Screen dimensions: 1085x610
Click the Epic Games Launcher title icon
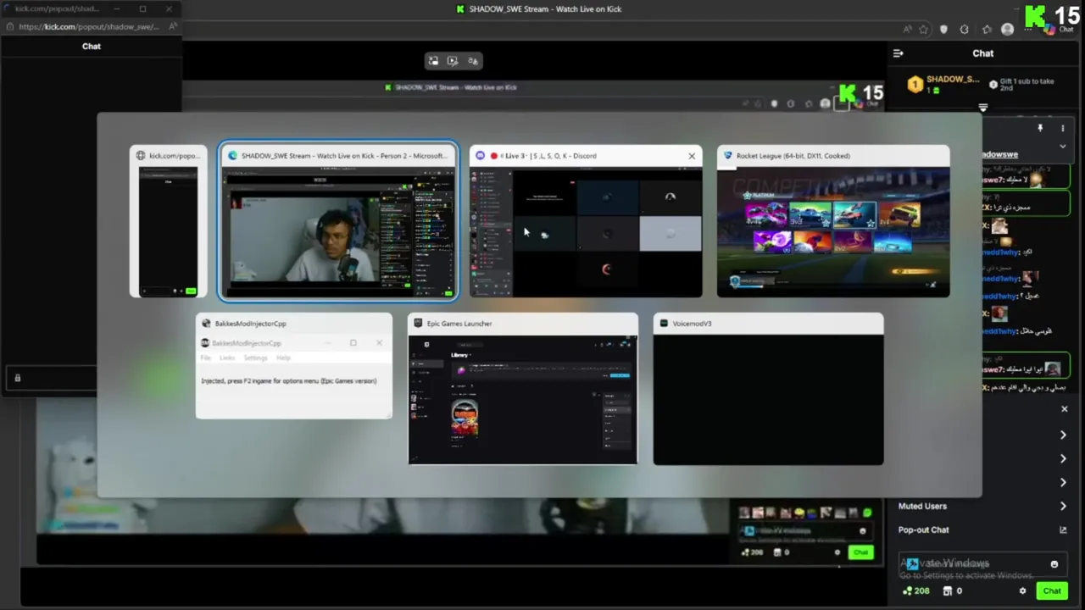418,324
